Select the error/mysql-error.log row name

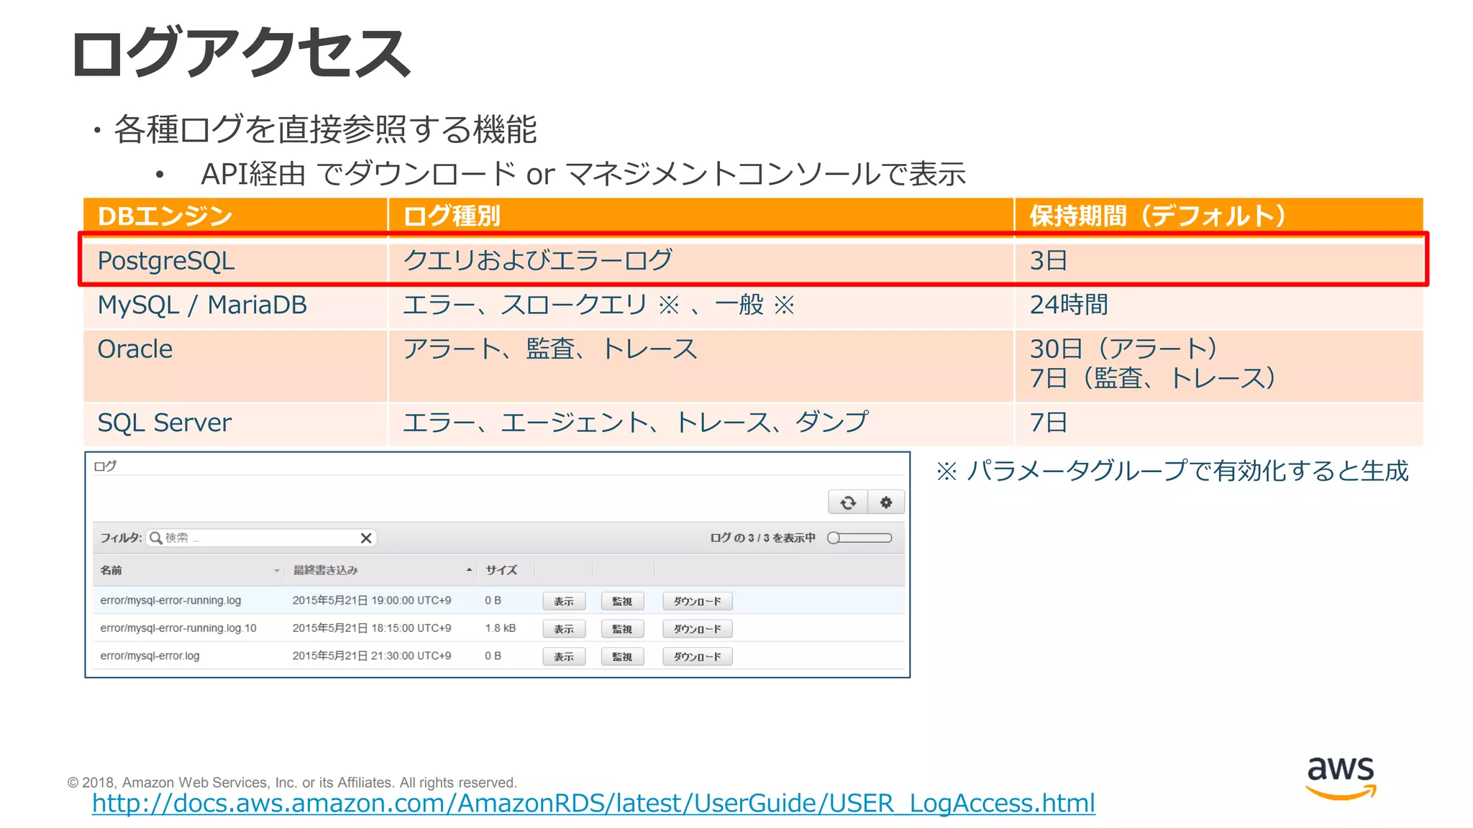[x=150, y=656]
